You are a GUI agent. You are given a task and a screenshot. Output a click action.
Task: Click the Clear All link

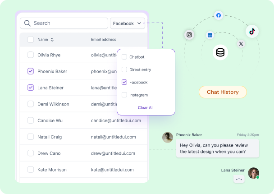pyautogui.click(x=146, y=108)
